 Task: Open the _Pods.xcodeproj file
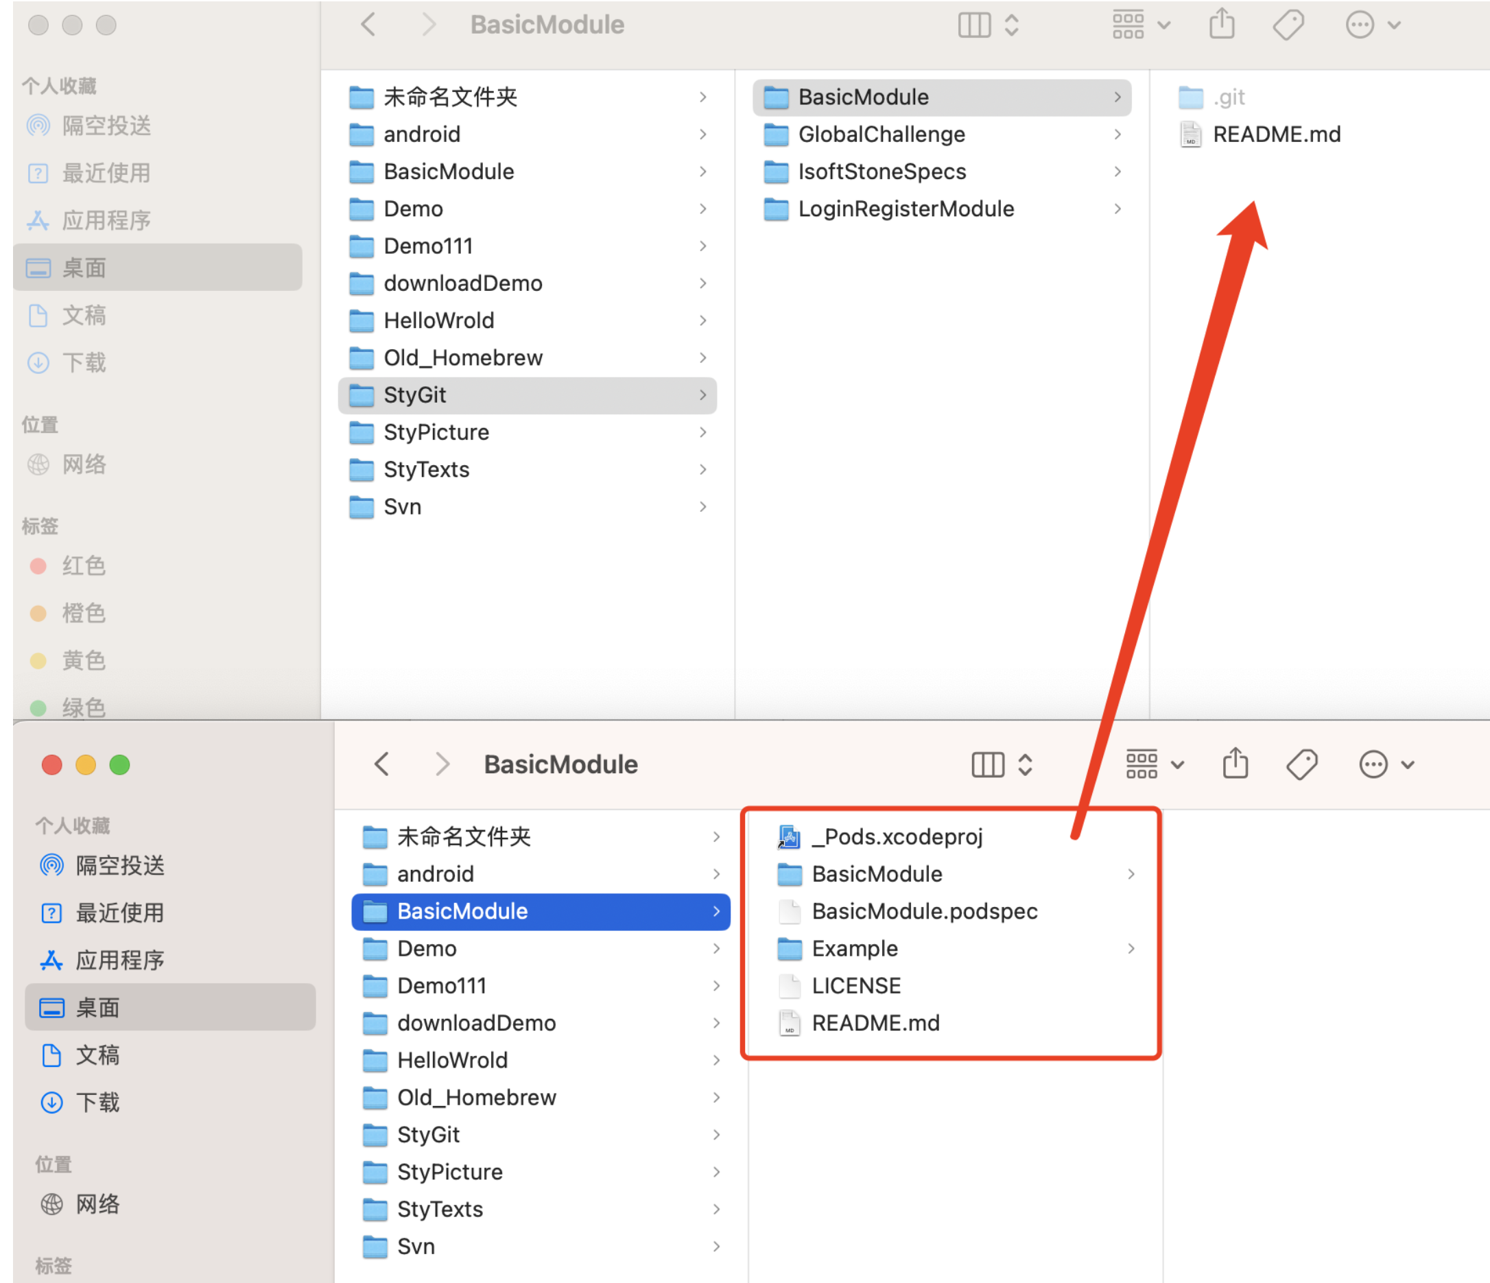[896, 836]
